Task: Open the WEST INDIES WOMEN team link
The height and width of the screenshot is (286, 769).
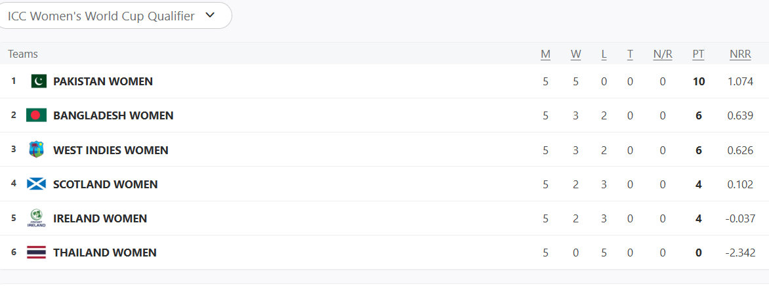Action: pos(111,150)
